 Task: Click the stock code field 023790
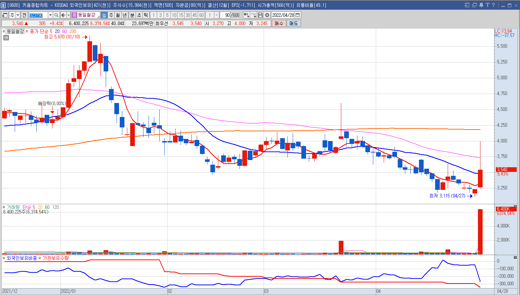[x=38, y=15]
